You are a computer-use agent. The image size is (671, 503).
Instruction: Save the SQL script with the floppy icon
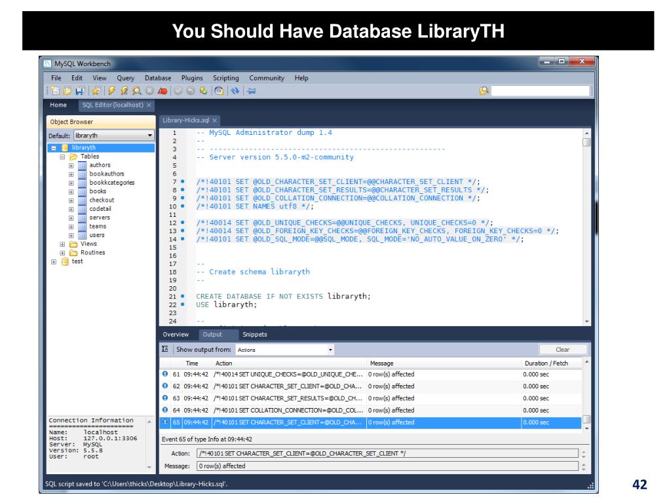79,90
